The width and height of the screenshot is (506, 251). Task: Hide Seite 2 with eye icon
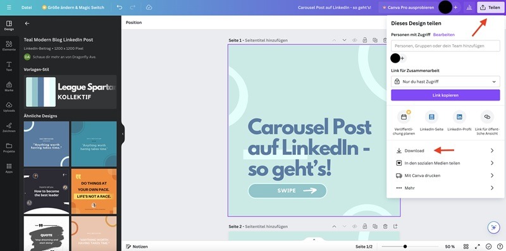pos(355,226)
